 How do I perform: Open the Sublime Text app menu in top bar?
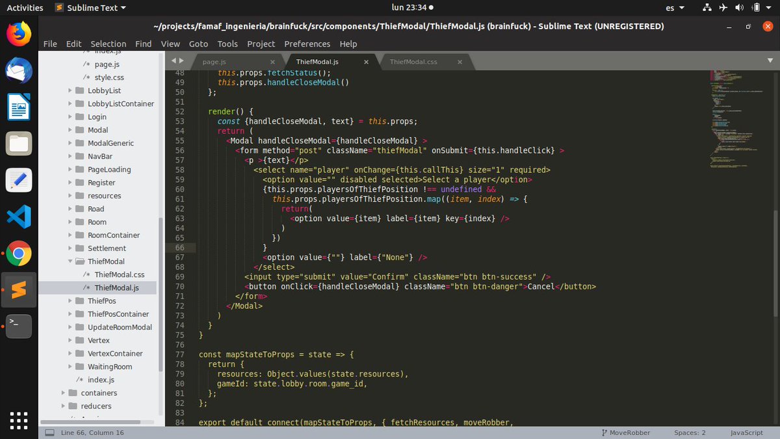click(x=90, y=8)
